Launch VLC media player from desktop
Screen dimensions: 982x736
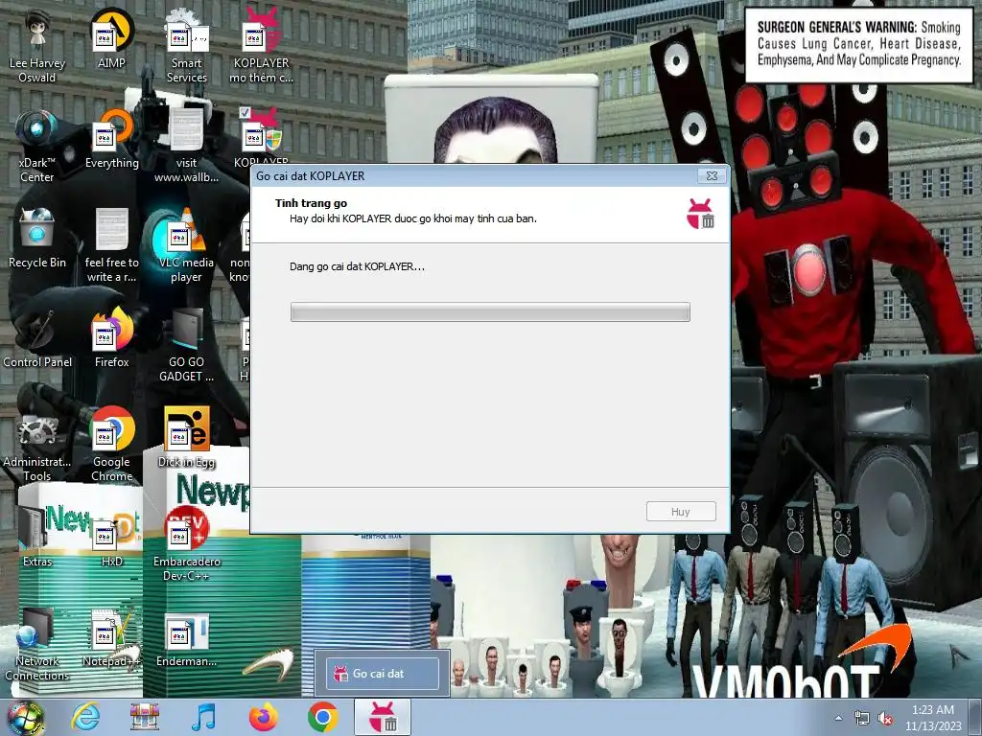coord(186,246)
